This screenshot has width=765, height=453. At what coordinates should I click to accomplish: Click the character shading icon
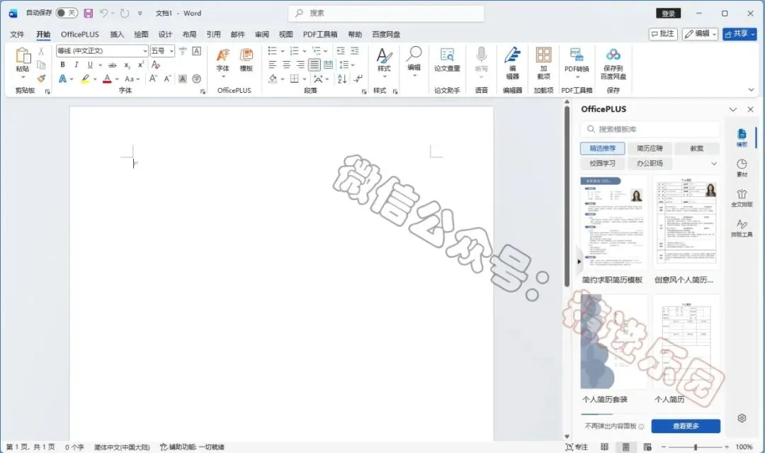coord(183,79)
